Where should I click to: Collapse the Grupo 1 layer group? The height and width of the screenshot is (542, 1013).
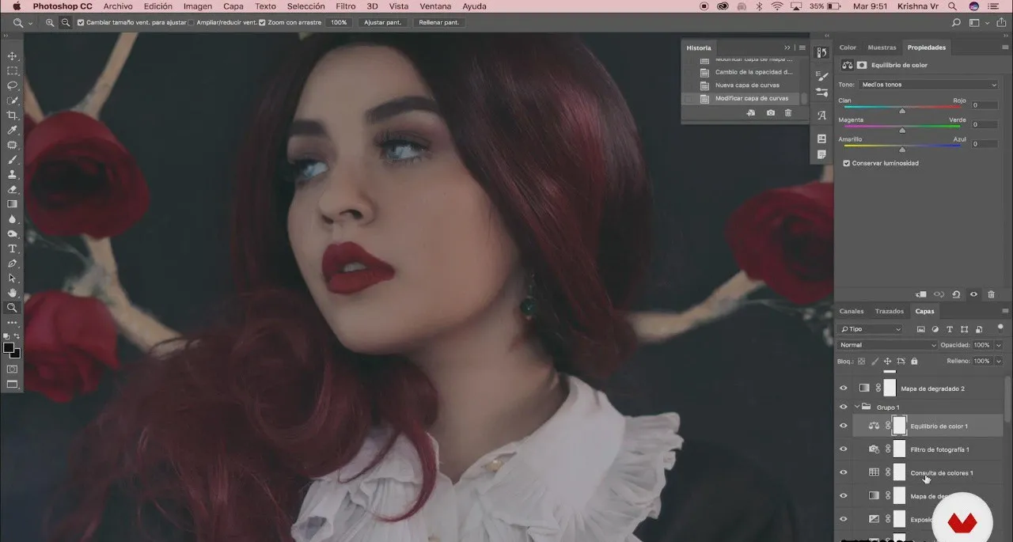(x=857, y=407)
